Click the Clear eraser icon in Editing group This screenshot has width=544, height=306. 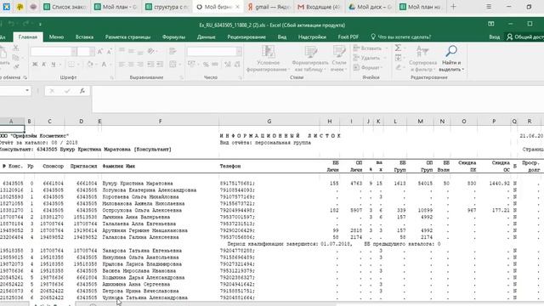tap(399, 67)
